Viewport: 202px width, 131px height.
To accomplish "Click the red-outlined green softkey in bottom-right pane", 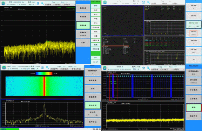I will point(194,108).
